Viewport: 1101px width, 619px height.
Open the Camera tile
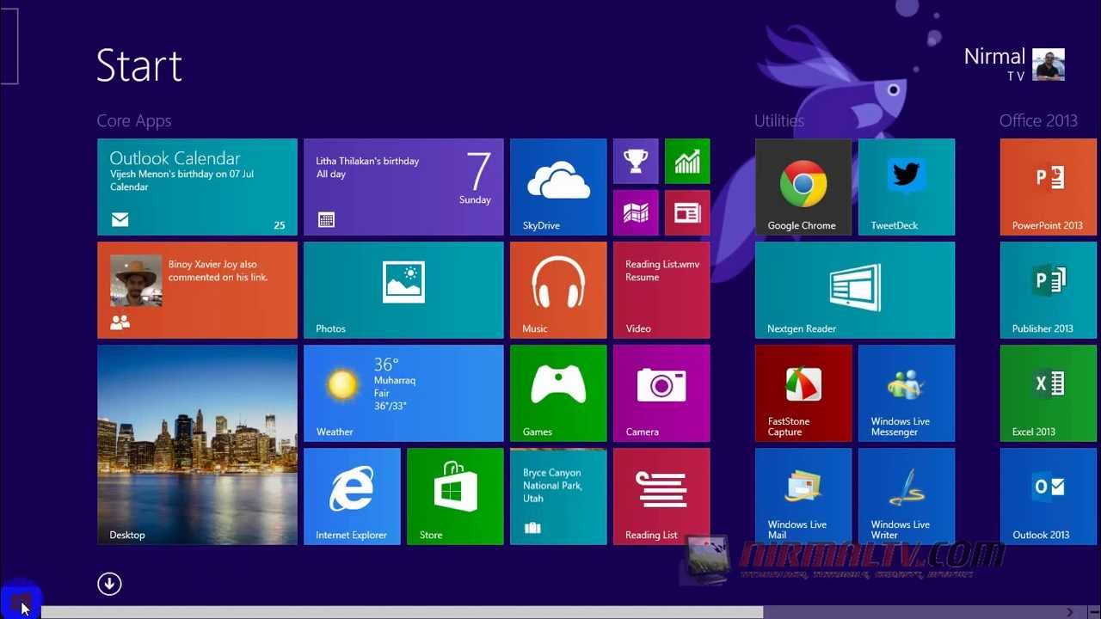point(661,393)
